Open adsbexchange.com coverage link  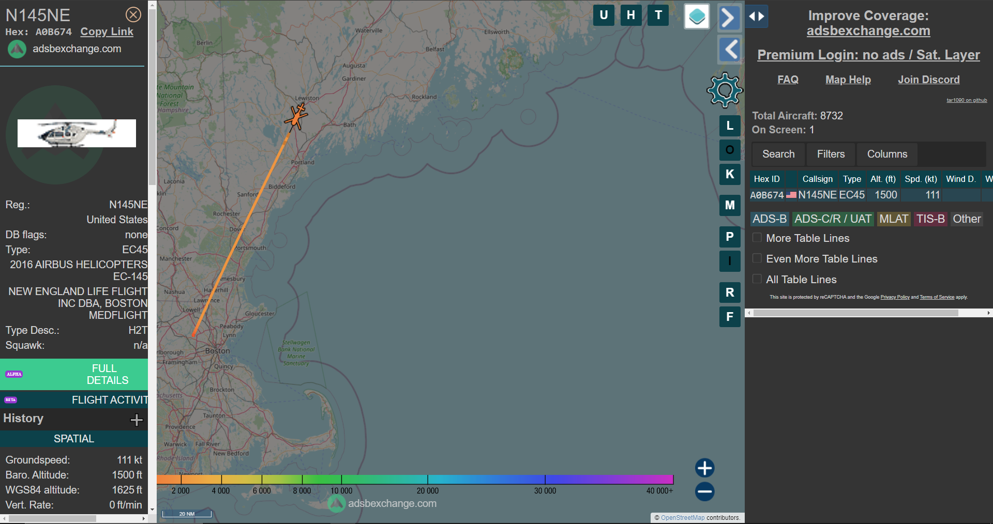[868, 31]
